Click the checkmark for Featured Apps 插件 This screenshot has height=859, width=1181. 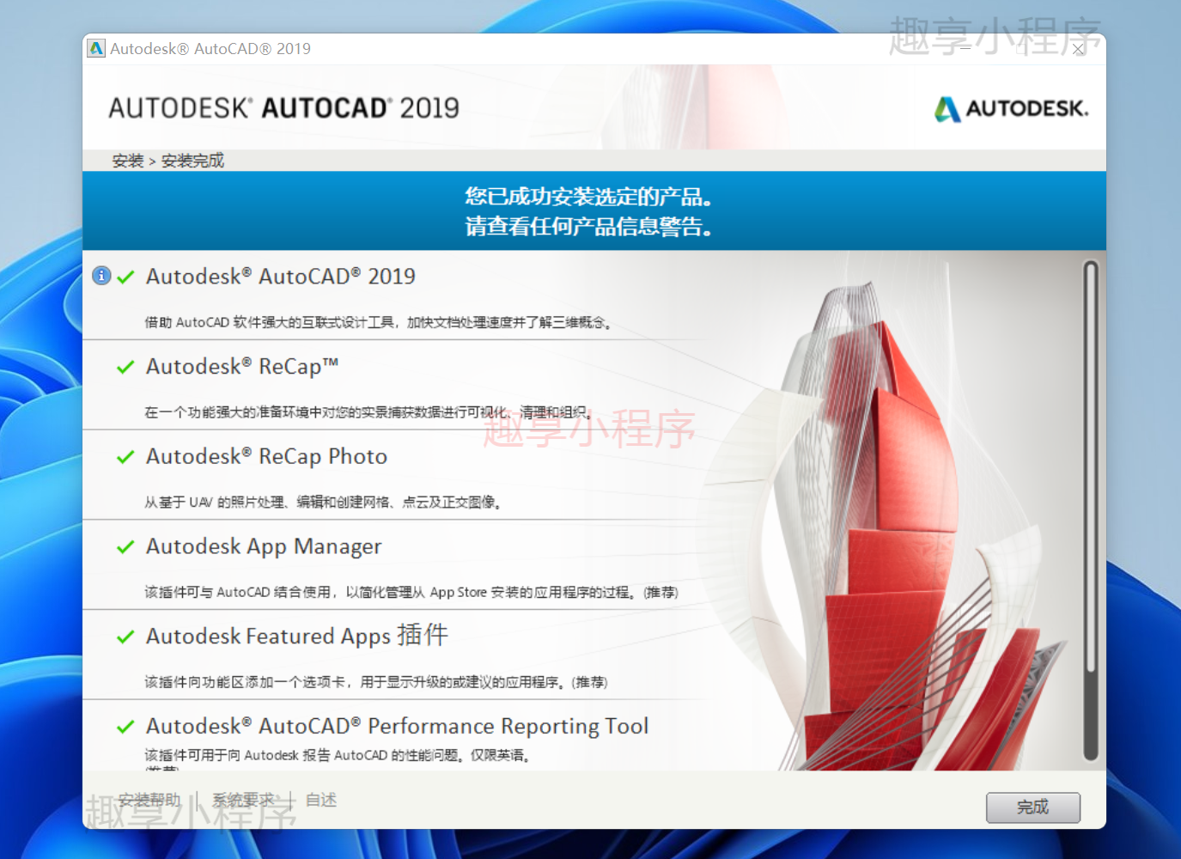tap(125, 637)
